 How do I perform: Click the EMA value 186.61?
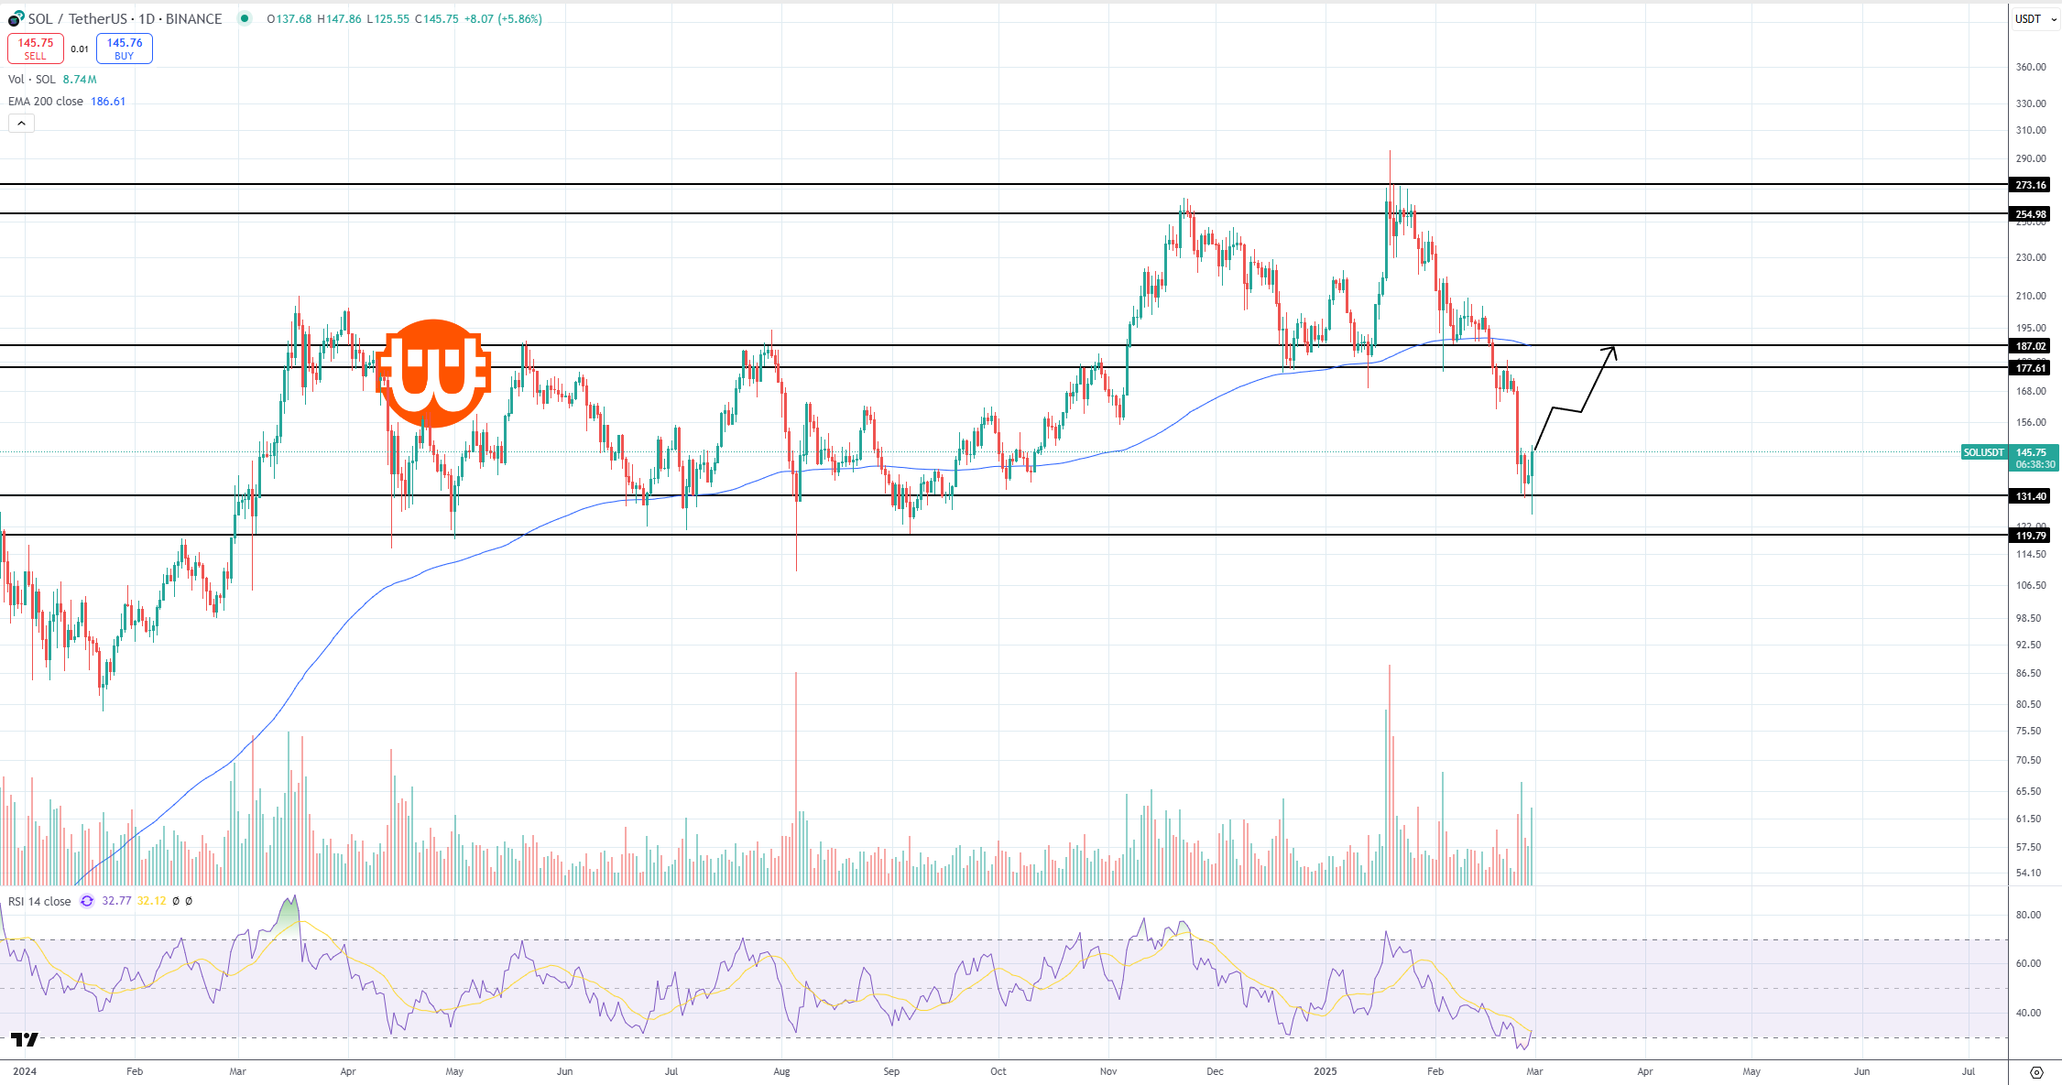click(x=108, y=102)
